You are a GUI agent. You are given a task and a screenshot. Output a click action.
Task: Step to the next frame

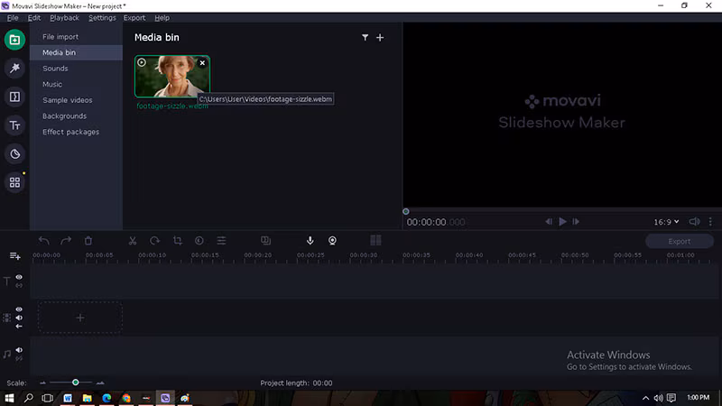pos(576,222)
